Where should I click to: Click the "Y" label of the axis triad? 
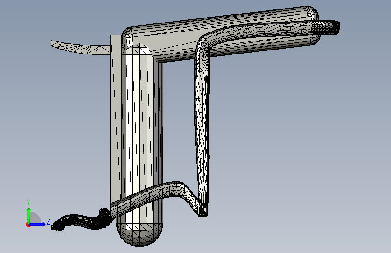pyautogui.click(x=28, y=203)
